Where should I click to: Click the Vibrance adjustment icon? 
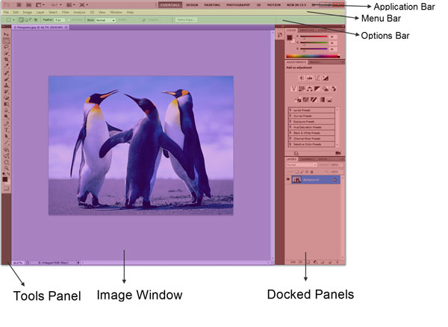(x=293, y=89)
